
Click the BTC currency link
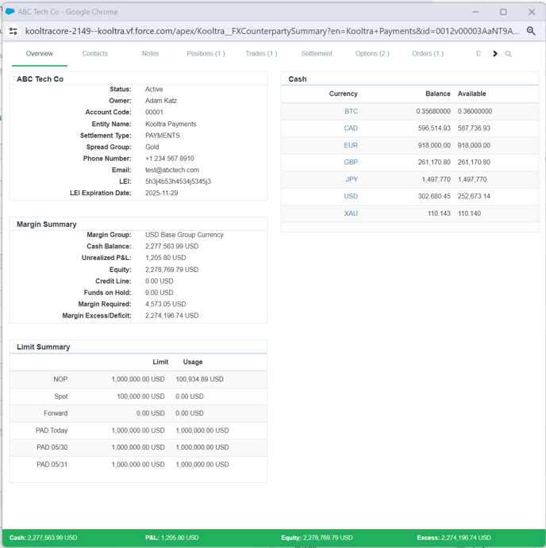(x=351, y=112)
